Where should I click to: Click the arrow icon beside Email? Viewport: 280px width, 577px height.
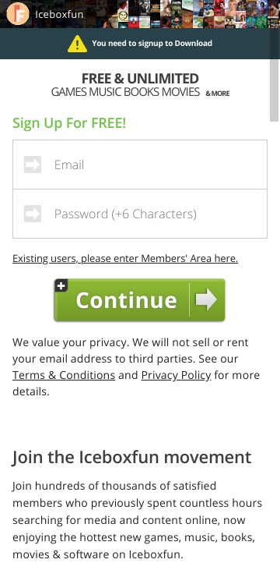point(33,165)
